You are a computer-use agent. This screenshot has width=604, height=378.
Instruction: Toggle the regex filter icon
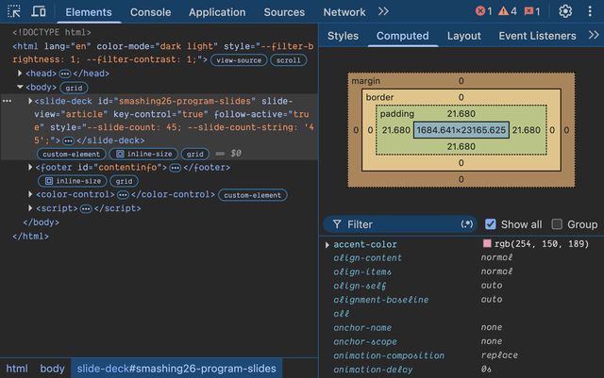pos(466,224)
